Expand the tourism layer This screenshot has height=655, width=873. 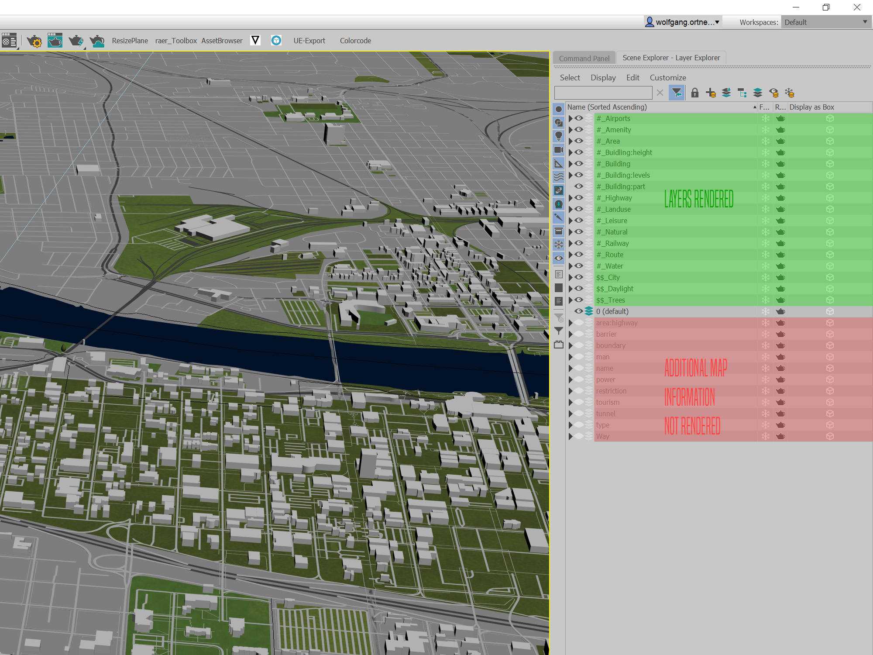pyautogui.click(x=570, y=402)
